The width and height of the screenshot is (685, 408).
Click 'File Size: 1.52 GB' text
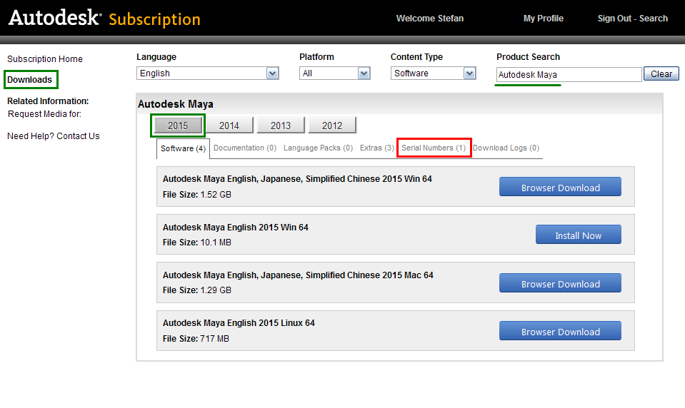click(x=197, y=195)
